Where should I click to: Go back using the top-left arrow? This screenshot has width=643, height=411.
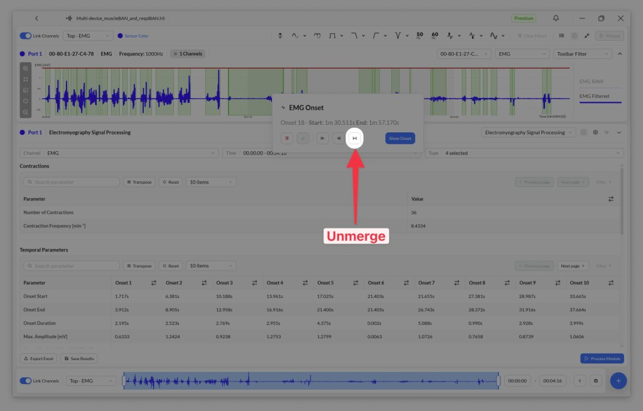pyautogui.click(x=36, y=18)
